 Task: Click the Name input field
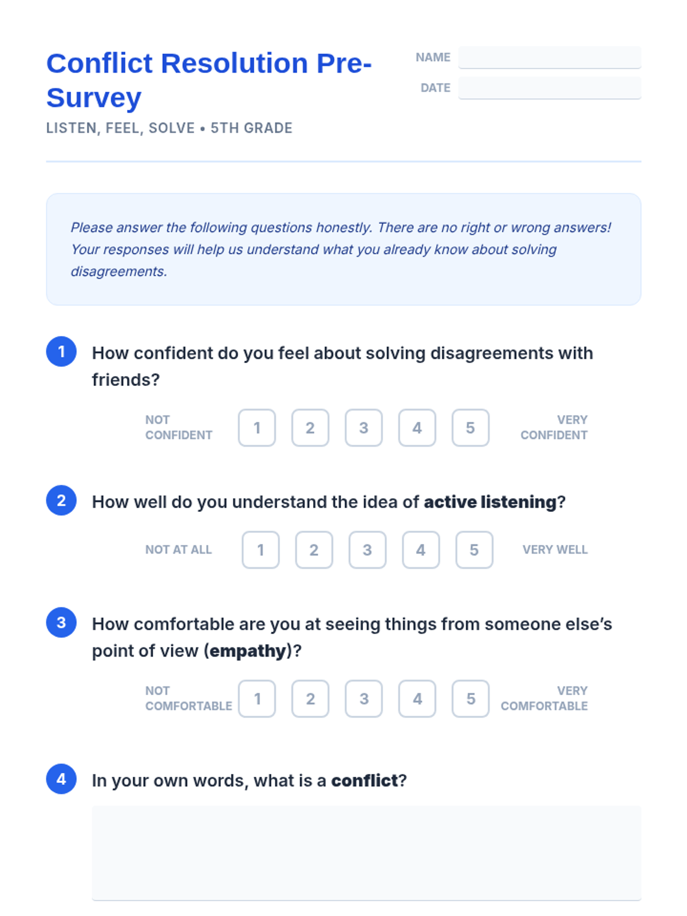[x=549, y=57]
